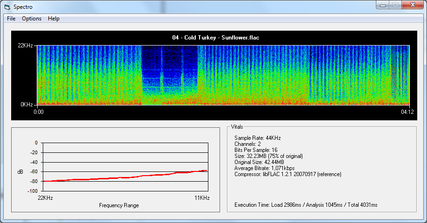Click the Average Bitrate: 1,071kbps line
Viewport: 427px width, 223px height.
click(264, 168)
